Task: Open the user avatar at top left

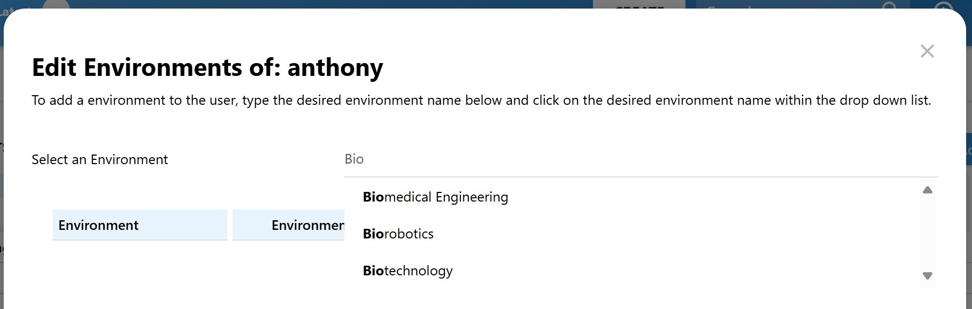Action: click(56, 4)
